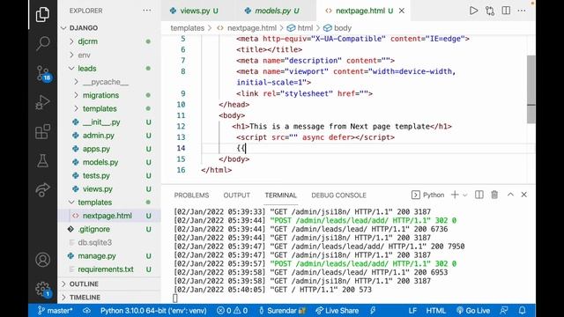The height and width of the screenshot is (317, 564).
Task: Expand templates folder inside leads
Action: (100, 108)
